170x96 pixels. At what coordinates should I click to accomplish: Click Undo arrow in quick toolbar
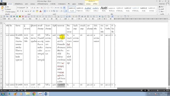pos(7,17)
